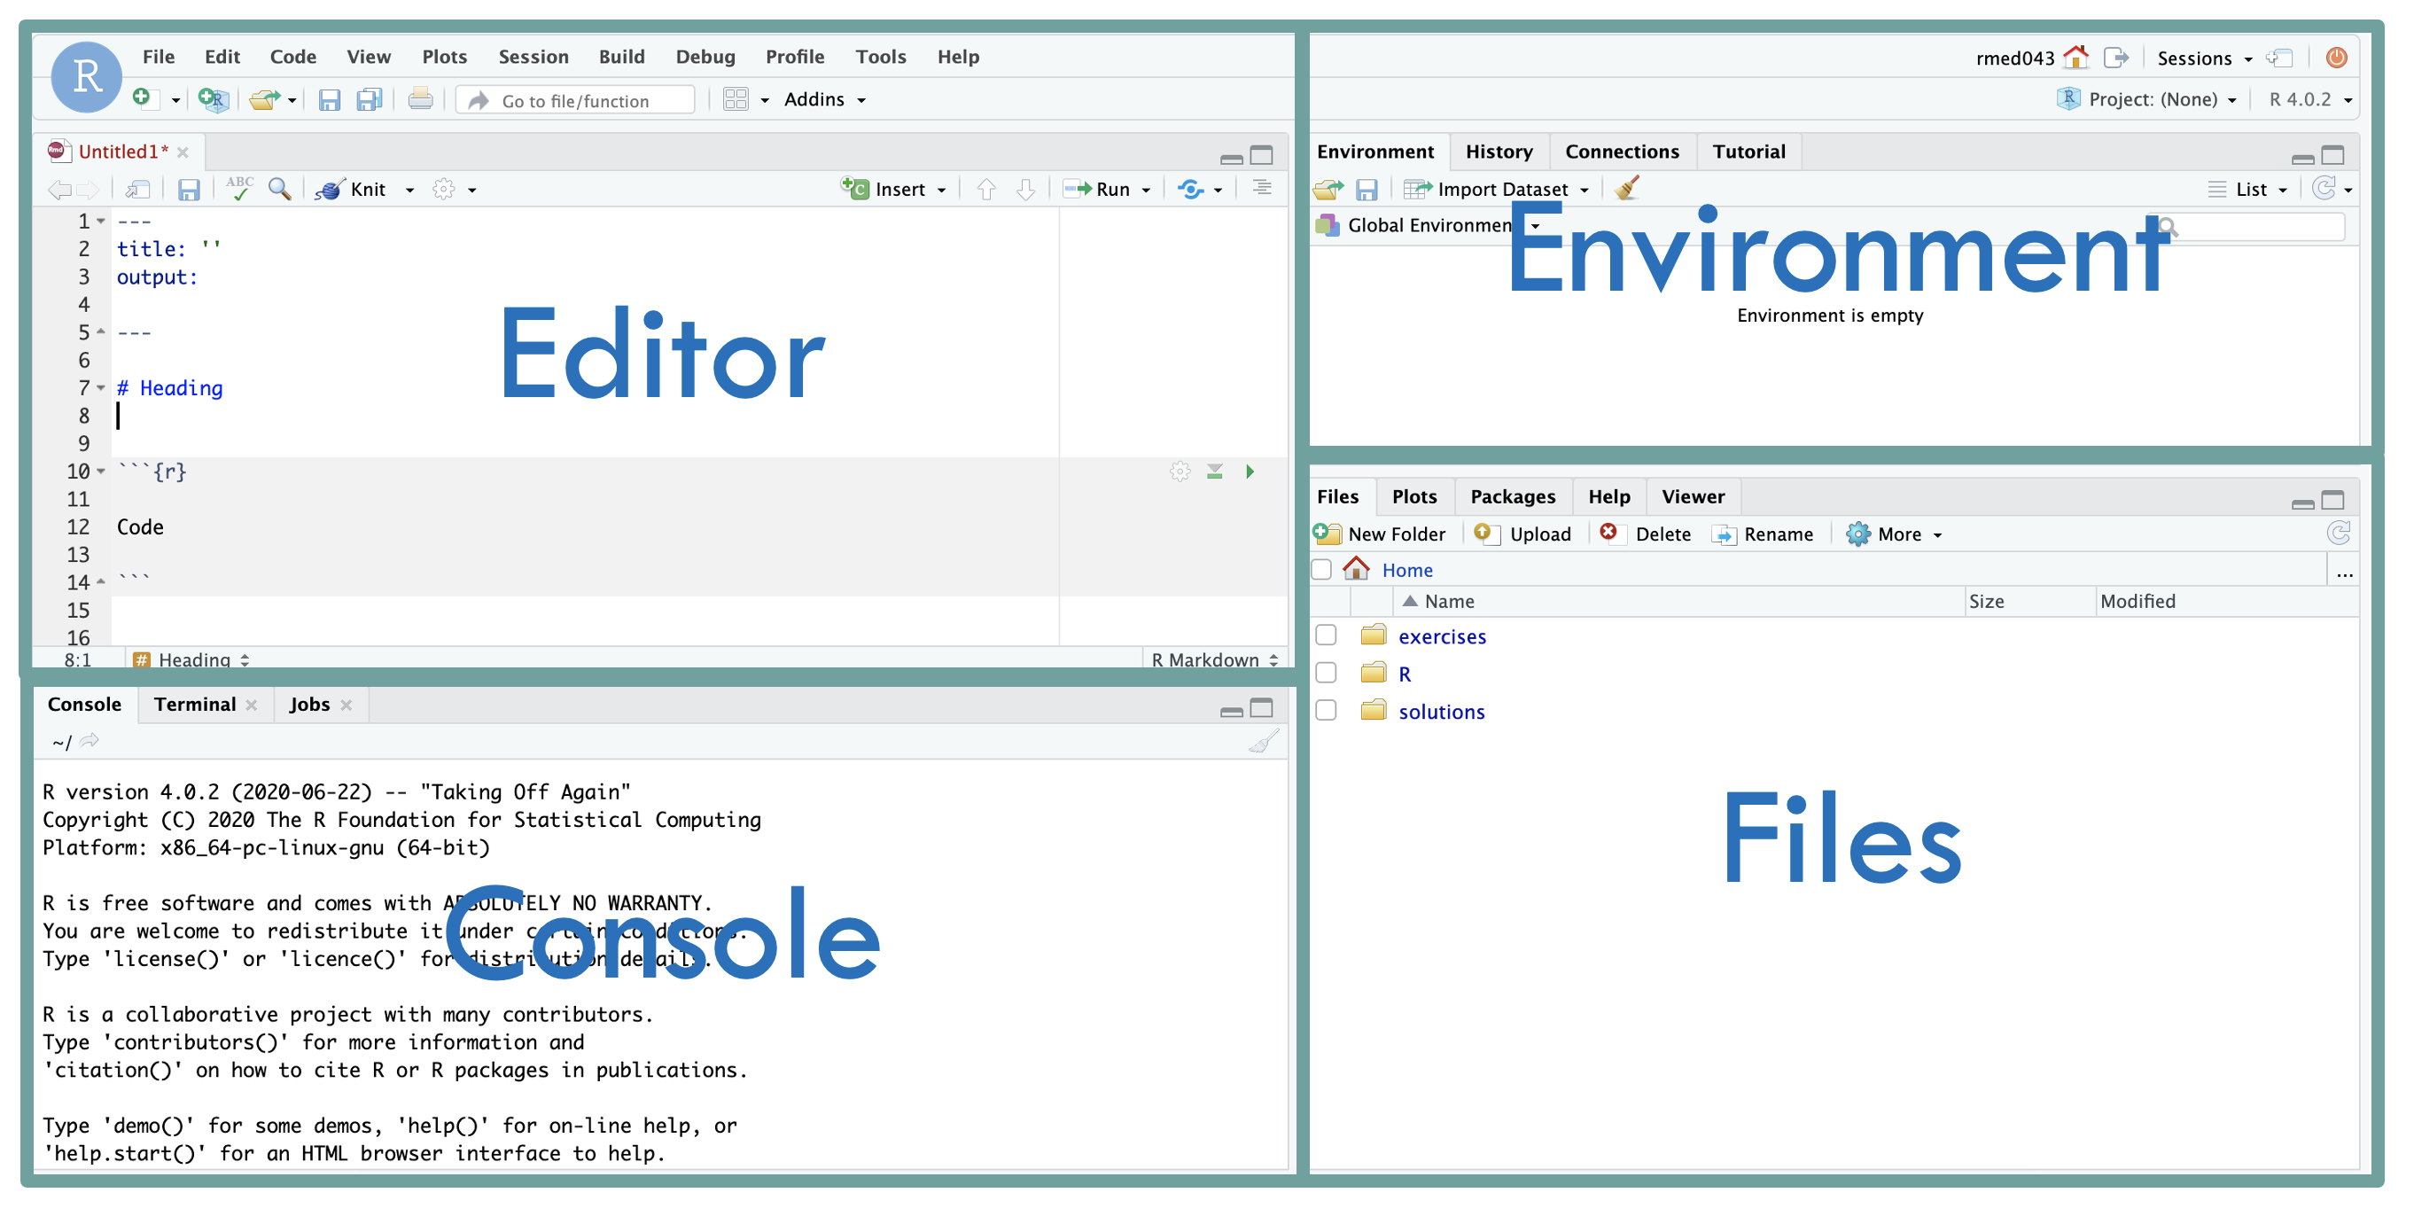Open the Addins dropdown
The height and width of the screenshot is (1216, 2414).
pyautogui.click(x=824, y=99)
